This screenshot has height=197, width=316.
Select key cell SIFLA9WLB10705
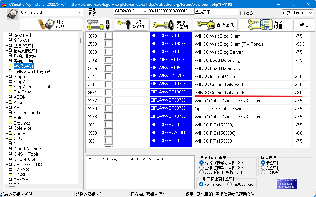[171, 60]
